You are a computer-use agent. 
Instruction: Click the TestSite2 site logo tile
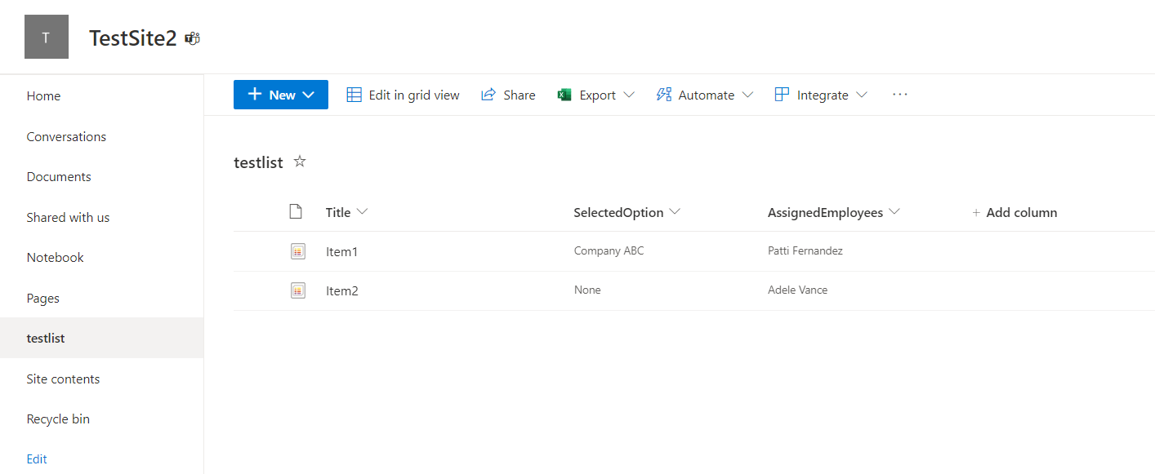(46, 38)
